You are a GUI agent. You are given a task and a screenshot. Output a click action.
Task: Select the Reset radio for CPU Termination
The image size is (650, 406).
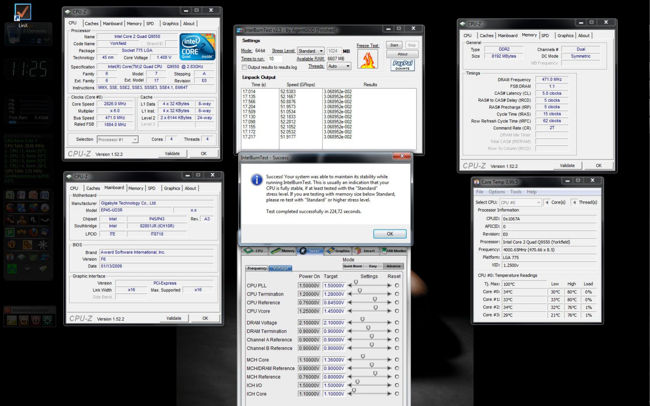coord(397,294)
